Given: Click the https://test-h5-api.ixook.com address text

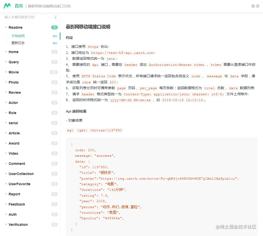Looking at the screenshot, I should (122, 53).
